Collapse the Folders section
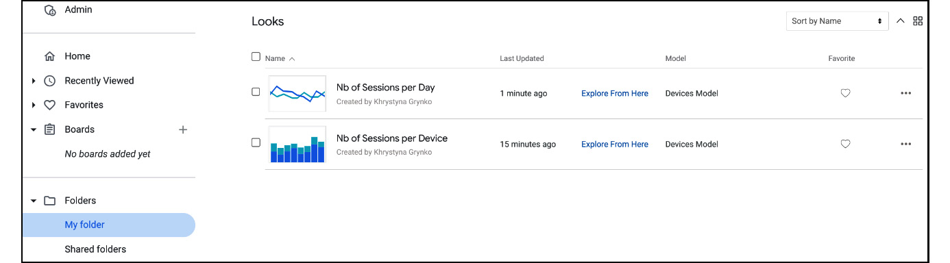The height and width of the screenshot is (263, 950). tap(34, 201)
